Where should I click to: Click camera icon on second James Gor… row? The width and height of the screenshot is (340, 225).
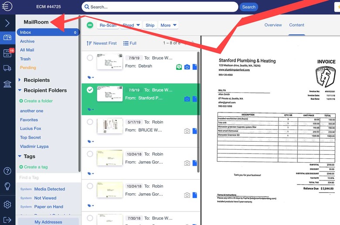[187, 195]
